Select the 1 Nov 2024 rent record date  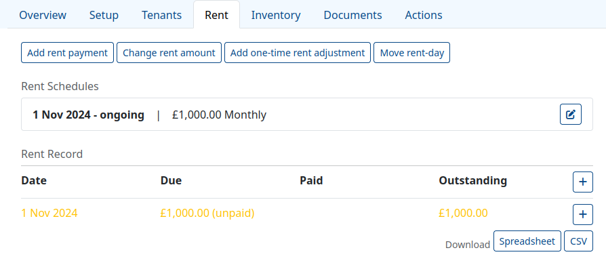coord(49,214)
